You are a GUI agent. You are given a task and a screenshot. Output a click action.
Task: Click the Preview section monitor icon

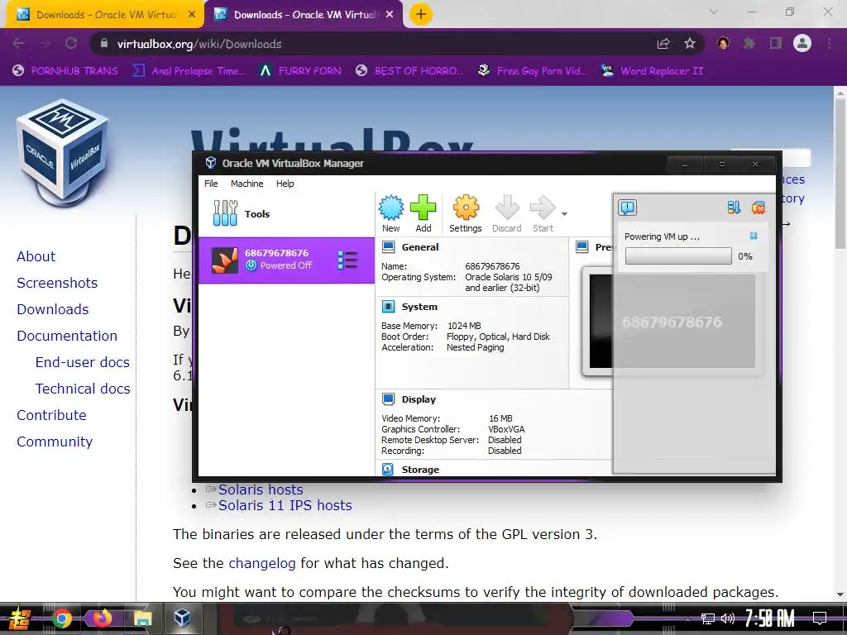581,247
